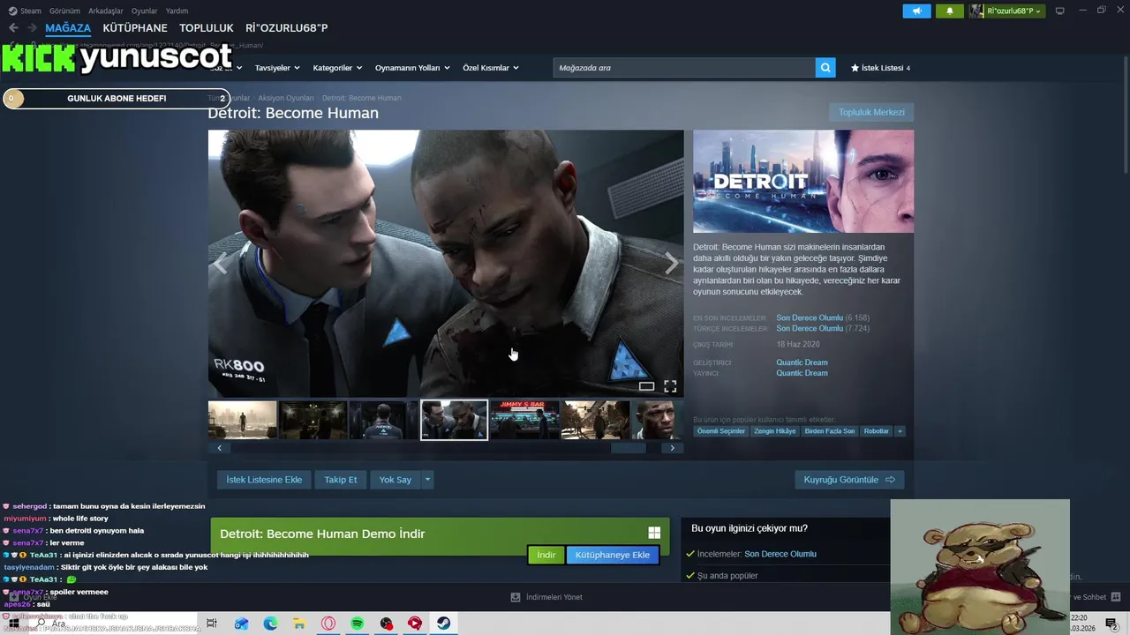The image size is (1130, 635).
Task: Open the Arkadaşlar menu
Action: pos(106,11)
